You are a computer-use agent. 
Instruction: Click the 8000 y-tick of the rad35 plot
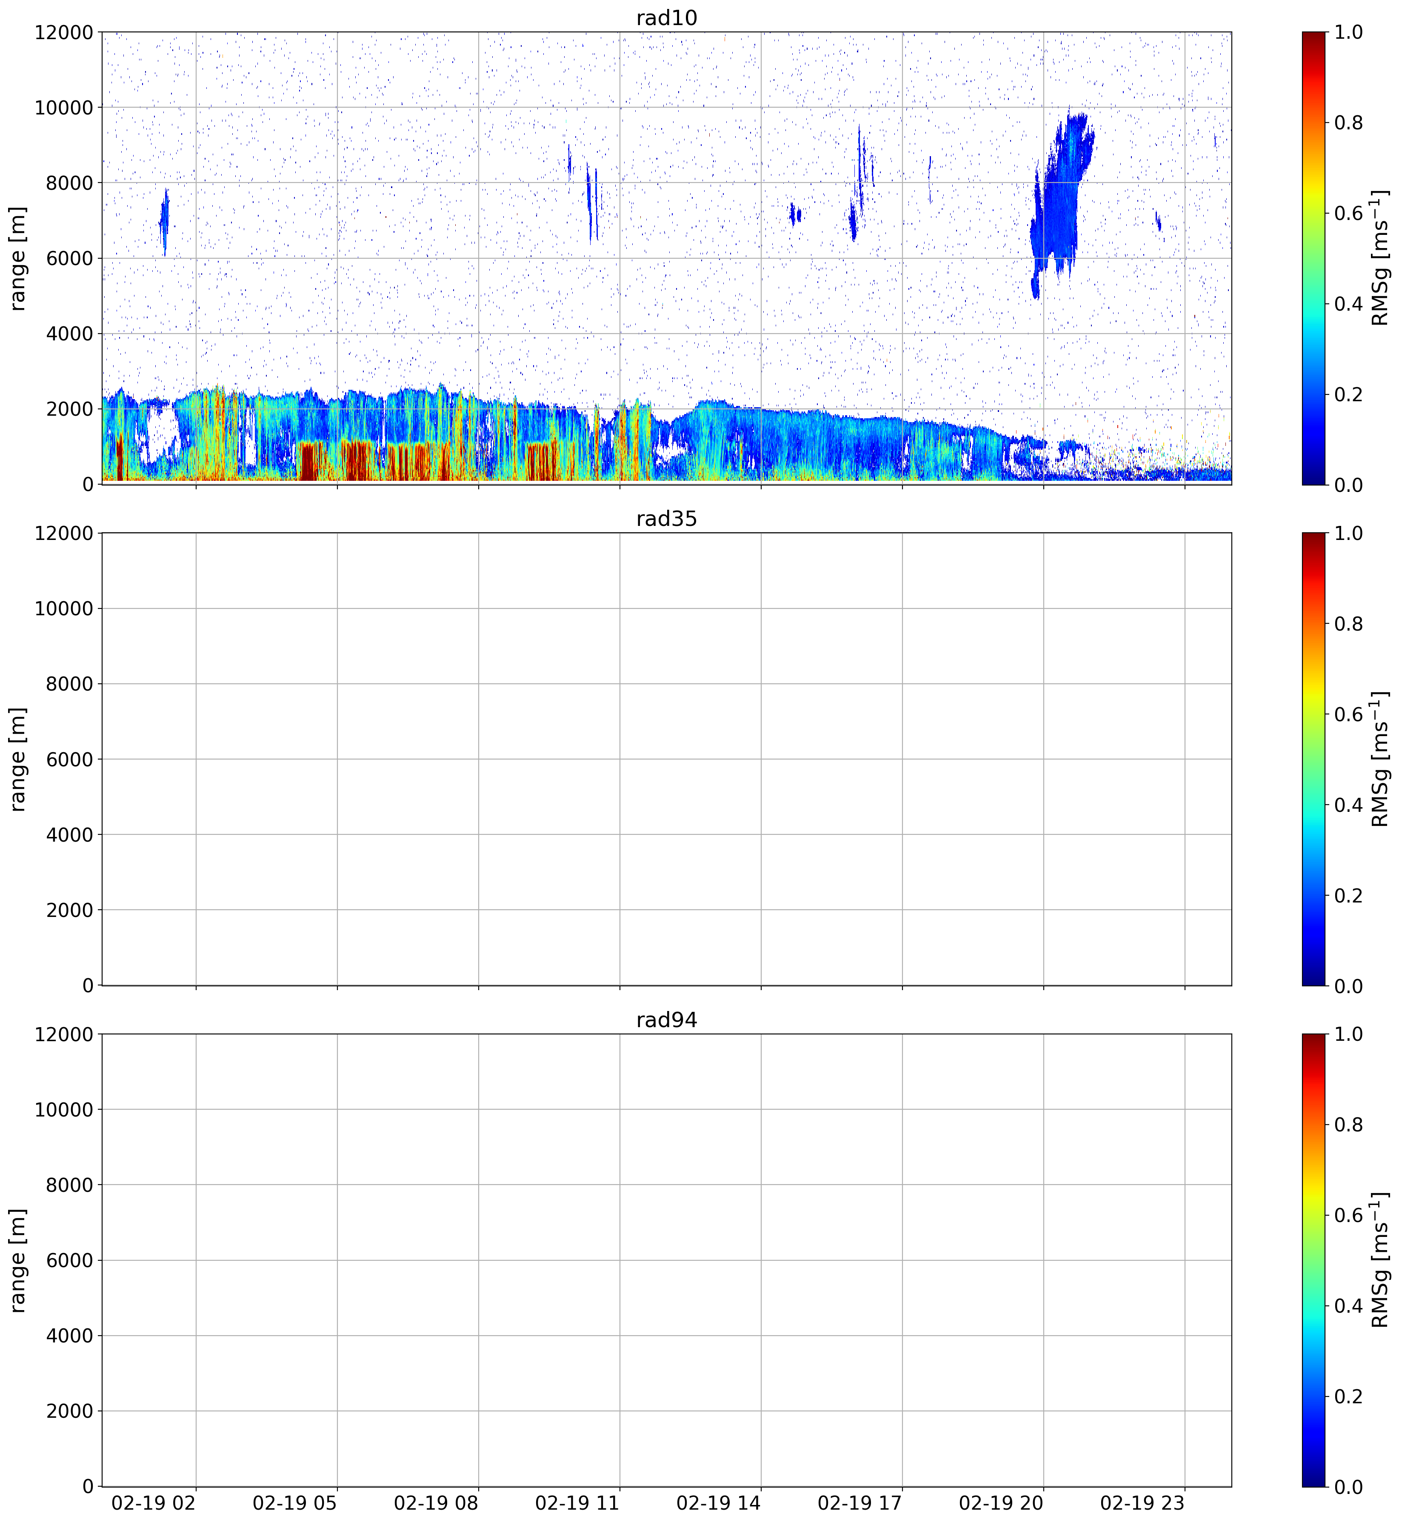pos(70,684)
